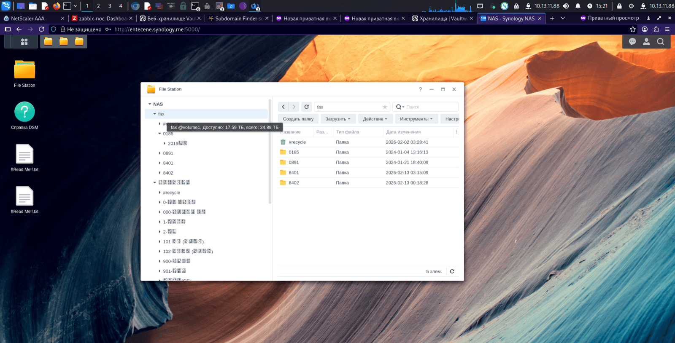Sort by Тип файла column header
Viewport: 675px width, 343px height.
(x=358, y=132)
